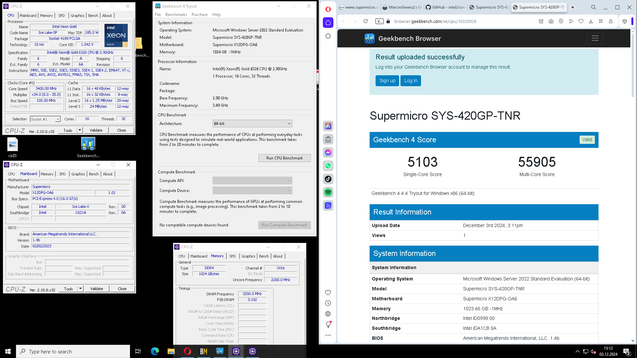Open Opera sidebar shopping bag icon

(328, 139)
